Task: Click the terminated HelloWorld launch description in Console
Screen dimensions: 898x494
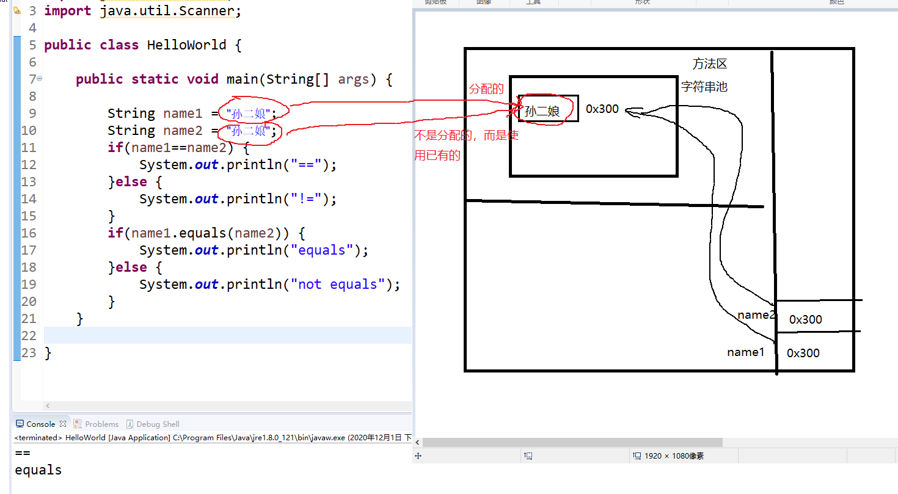Action: 213,437
